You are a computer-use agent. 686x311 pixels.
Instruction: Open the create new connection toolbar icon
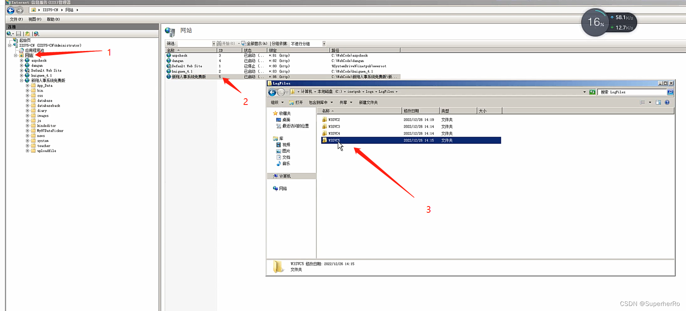pos(9,34)
